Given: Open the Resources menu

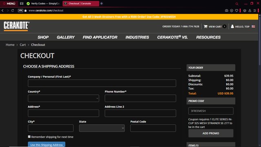Looking at the screenshot, I should pos(208,37).
